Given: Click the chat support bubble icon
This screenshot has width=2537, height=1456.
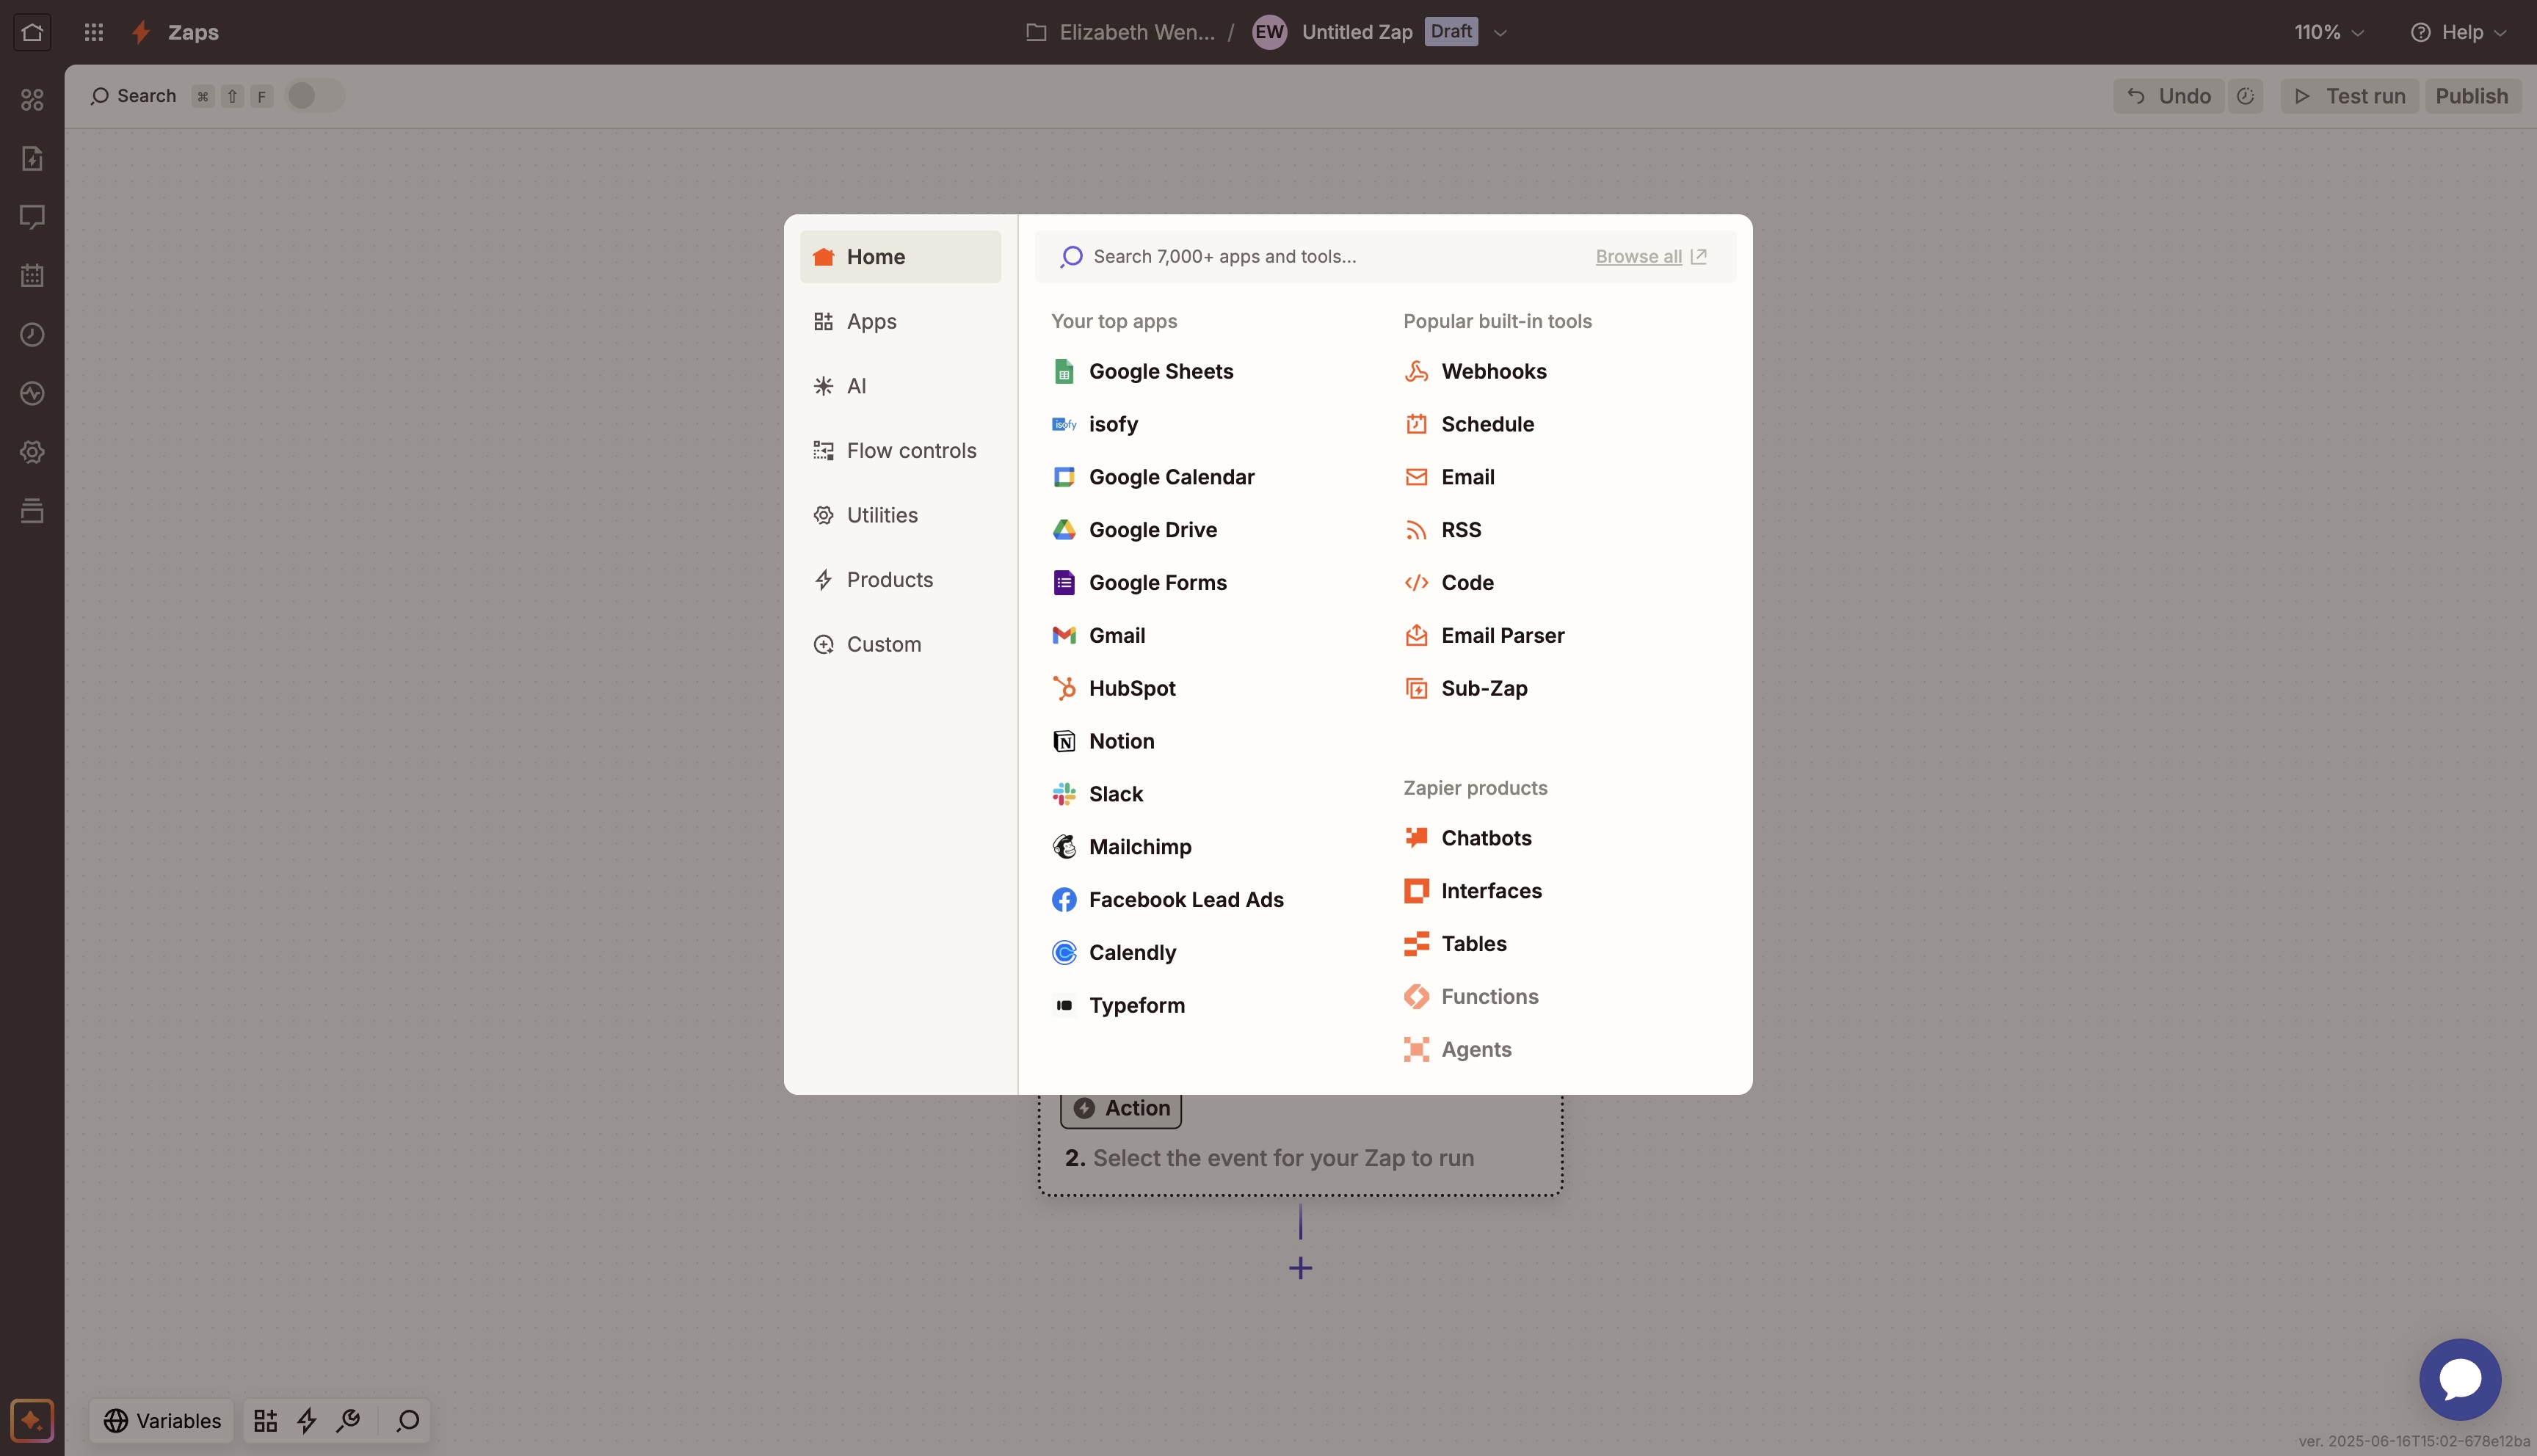Looking at the screenshot, I should coord(2459,1379).
